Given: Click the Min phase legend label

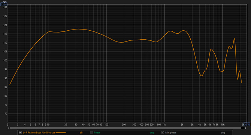Looking at the screenshot, I should pyautogui.click(x=170, y=133).
